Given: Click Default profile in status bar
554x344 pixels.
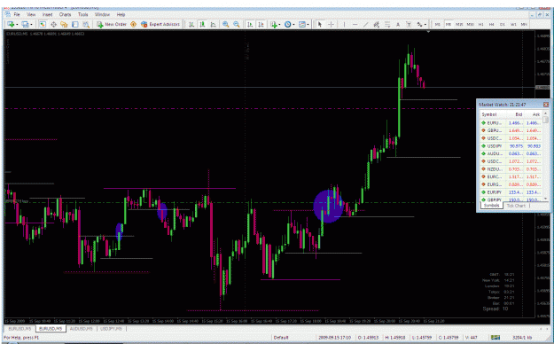Looking at the screenshot, I should [x=281, y=338].
